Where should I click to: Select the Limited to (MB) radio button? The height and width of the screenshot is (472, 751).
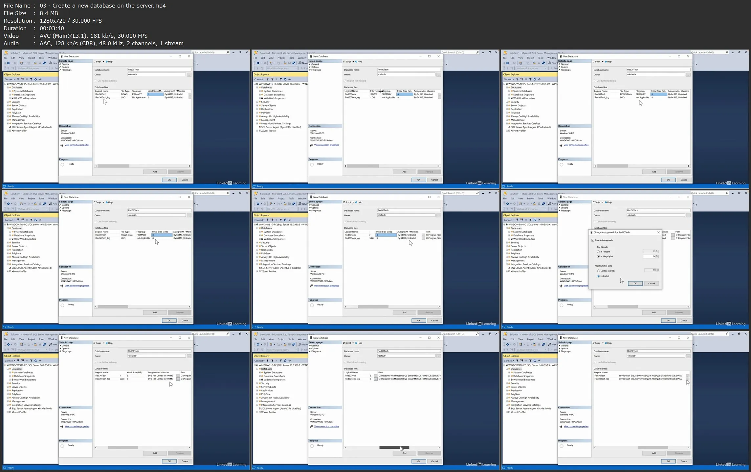coord(598,271)
